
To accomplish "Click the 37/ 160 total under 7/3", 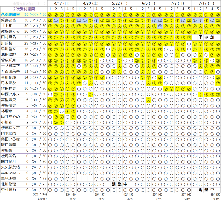I will tap(186, 194).
